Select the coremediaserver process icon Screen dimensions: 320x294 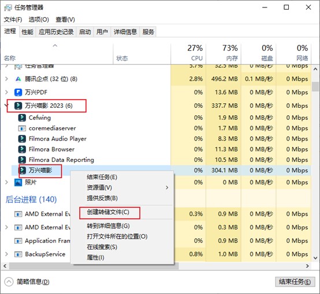(22, 129)
